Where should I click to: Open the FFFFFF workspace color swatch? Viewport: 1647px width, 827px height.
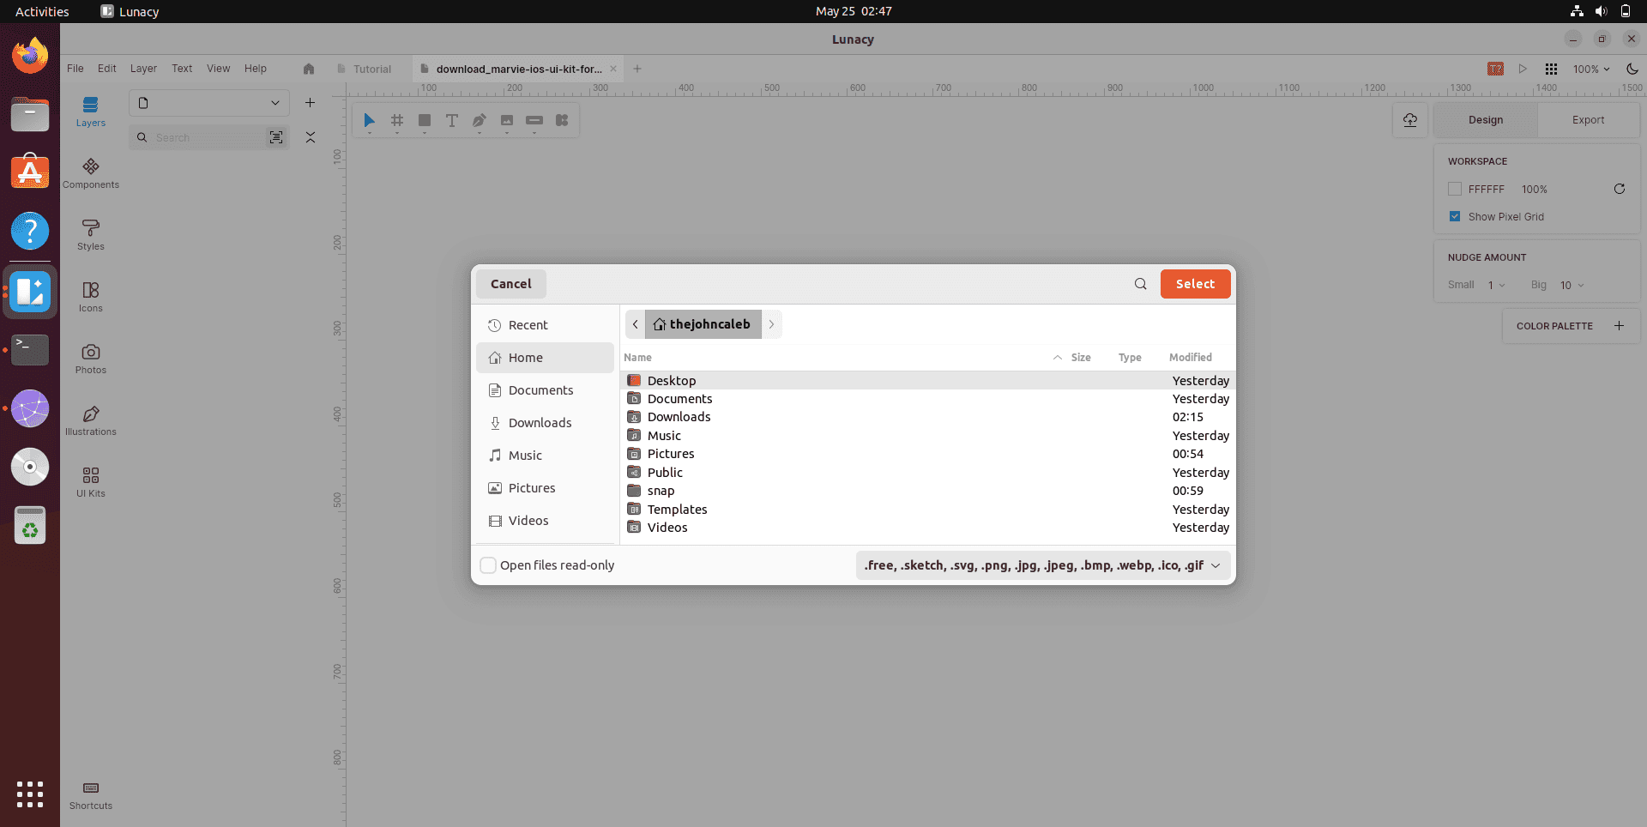coord(1455,189)
